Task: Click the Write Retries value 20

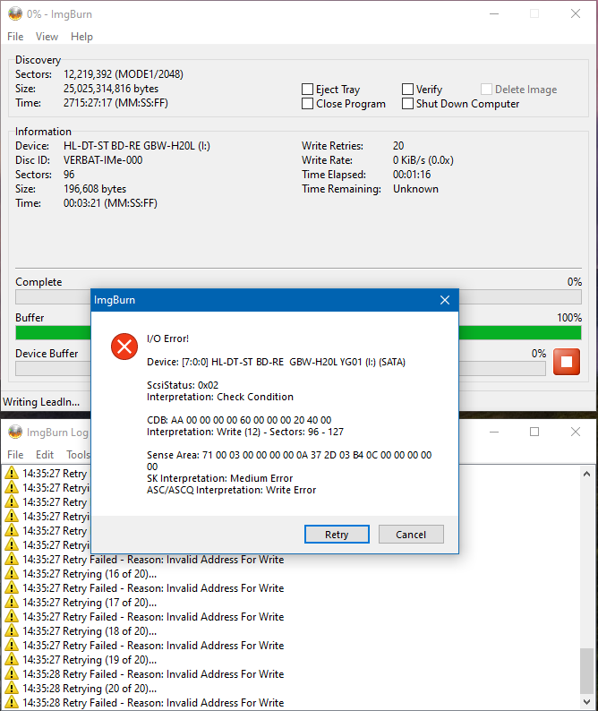Action: (398, 146)
